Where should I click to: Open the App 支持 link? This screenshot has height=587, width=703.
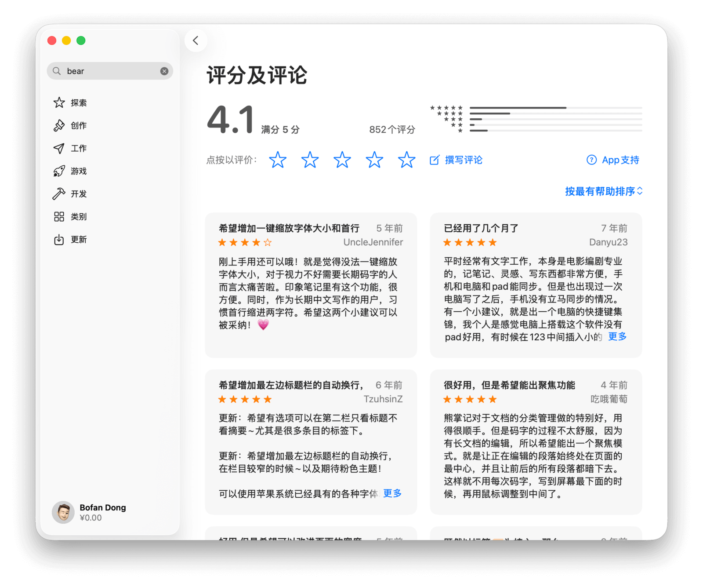pos(613,160)
